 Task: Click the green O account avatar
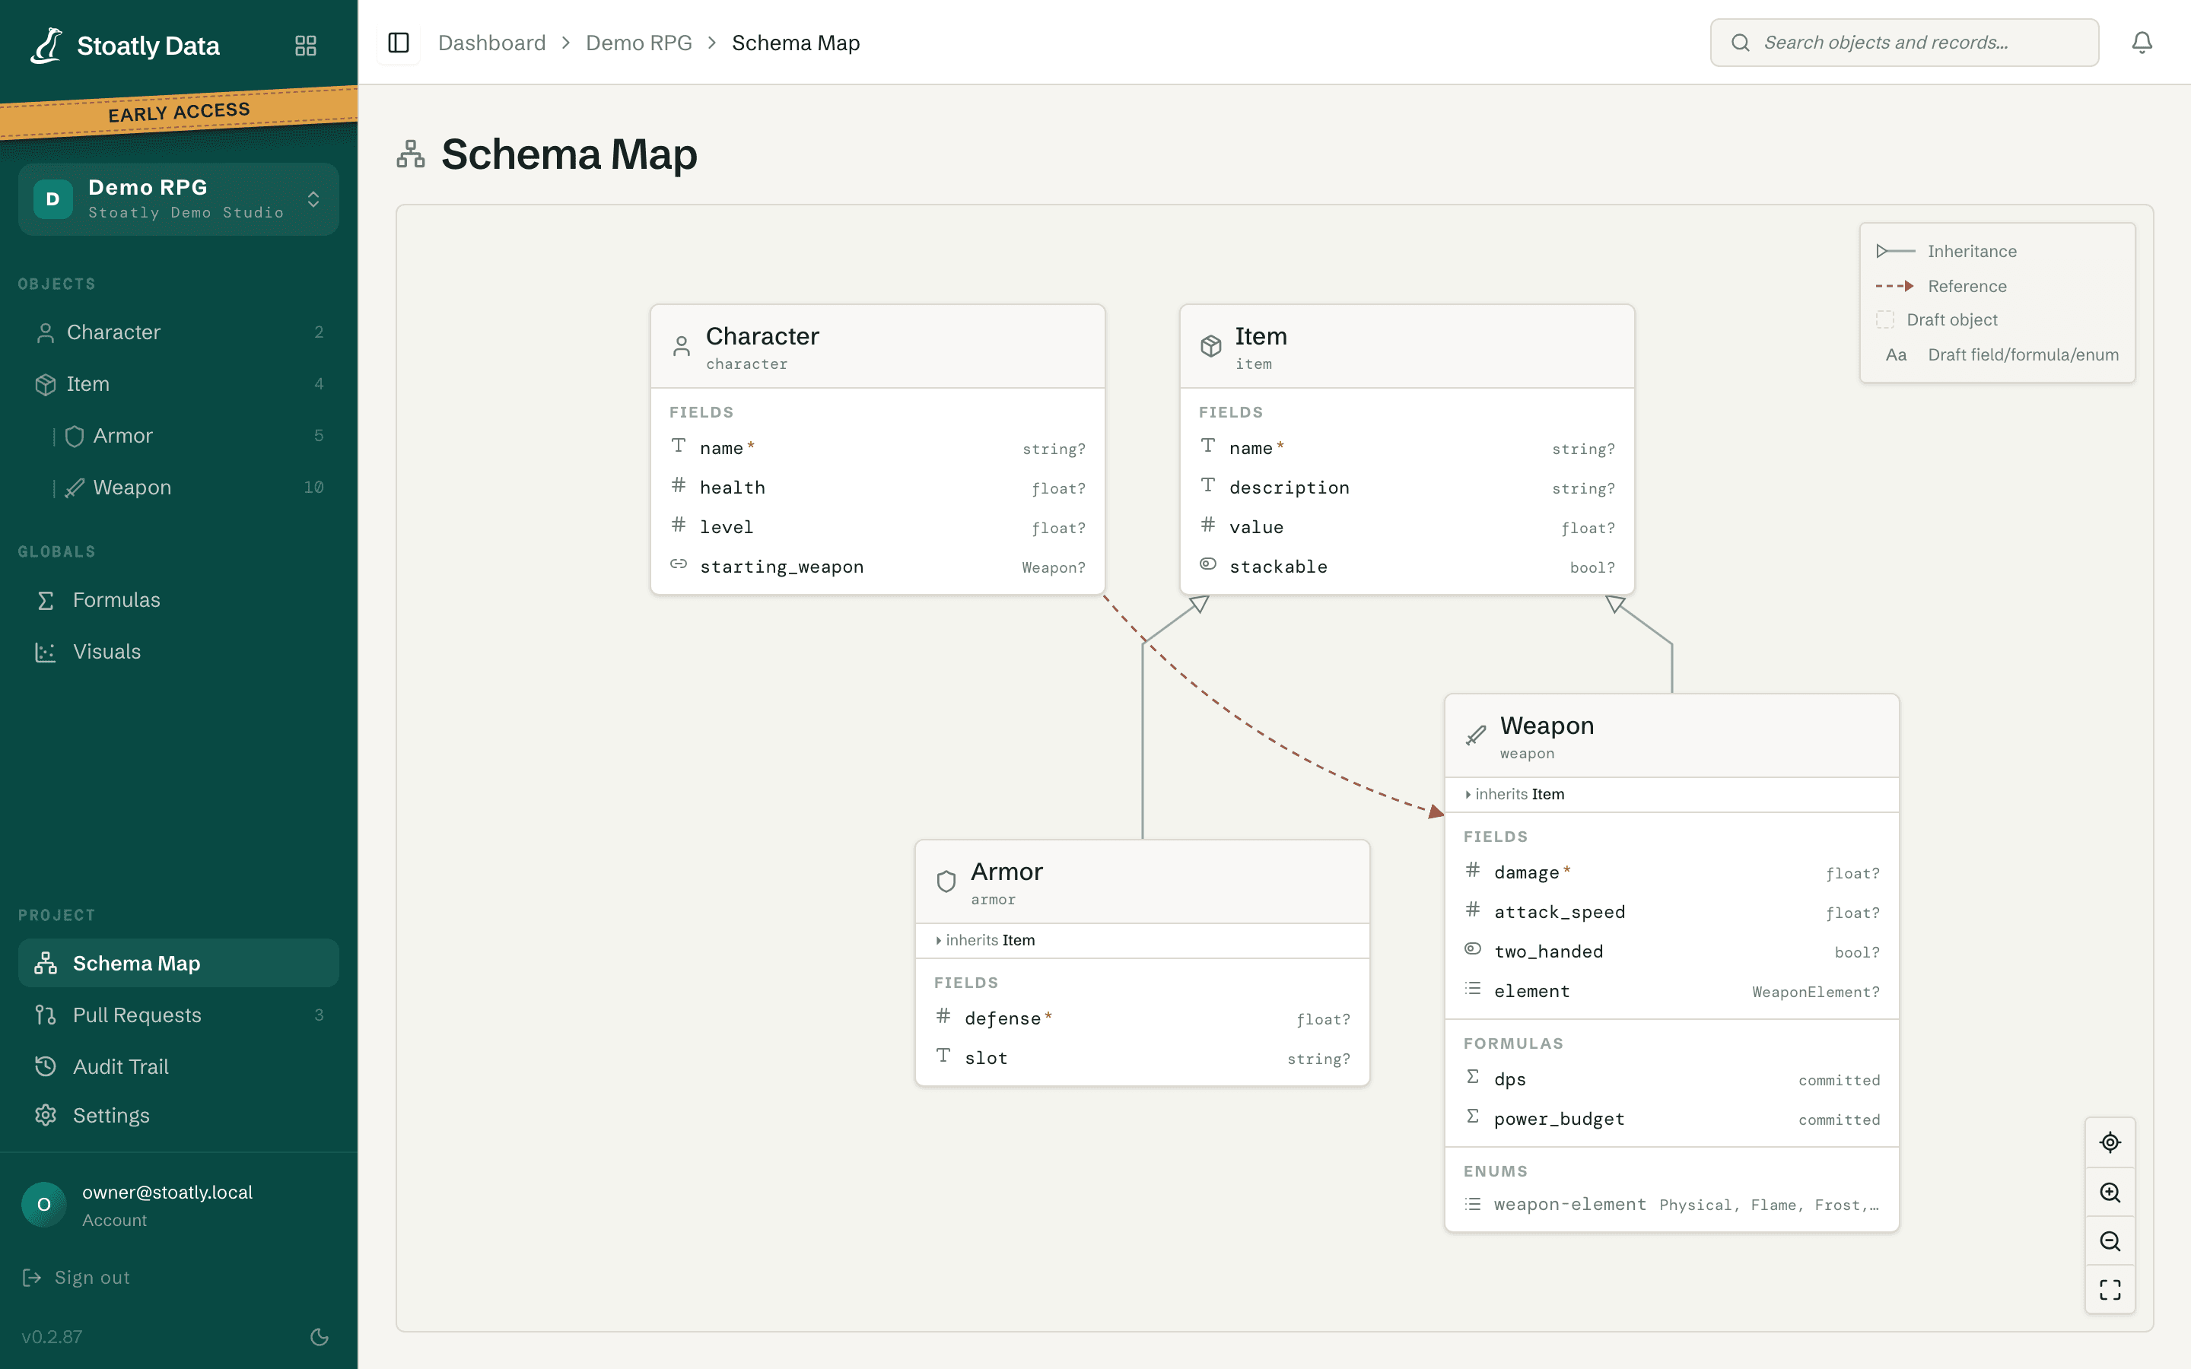(43, 1204)
